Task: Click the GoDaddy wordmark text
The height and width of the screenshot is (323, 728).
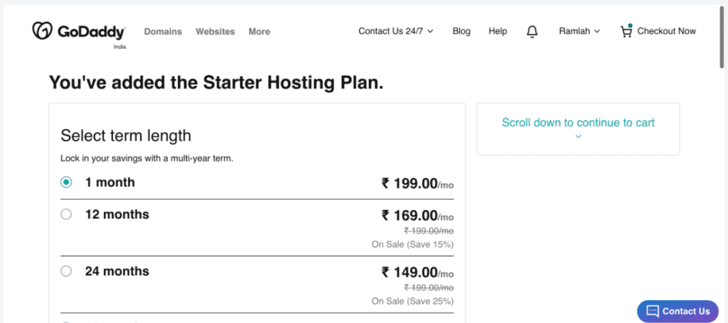Action: pos(91,32)
